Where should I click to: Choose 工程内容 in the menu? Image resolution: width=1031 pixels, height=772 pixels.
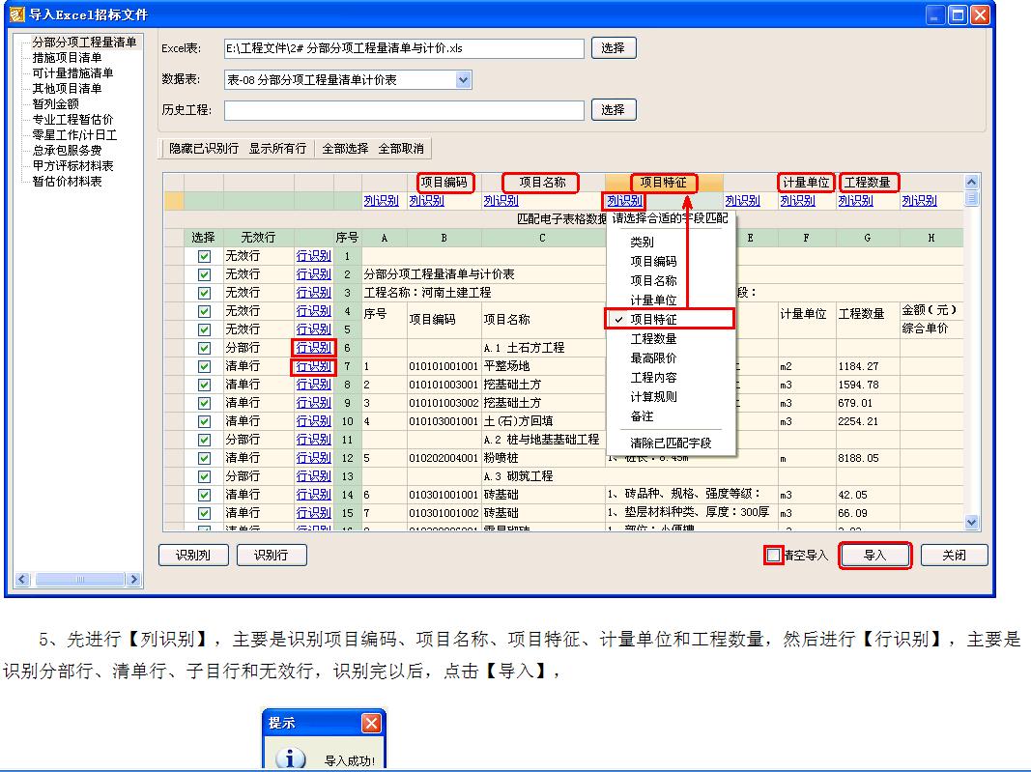[x=653, y=378]
